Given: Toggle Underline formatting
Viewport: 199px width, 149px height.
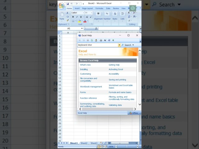Looking at the screenshot, I should pyautogui.click(x=81, y=17).
